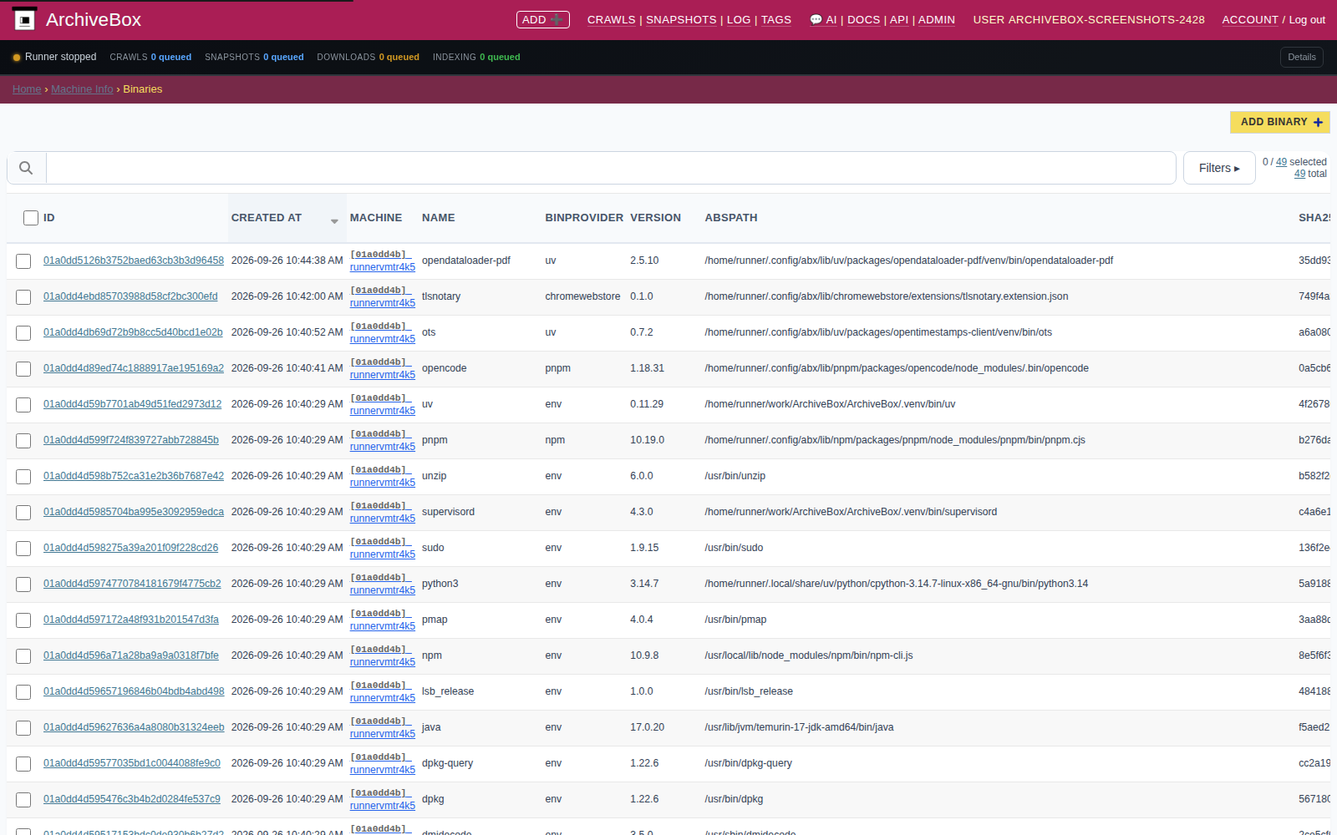Click INDEXING 0 queued status
The image size is (1337, 835).
coord(476,58)
